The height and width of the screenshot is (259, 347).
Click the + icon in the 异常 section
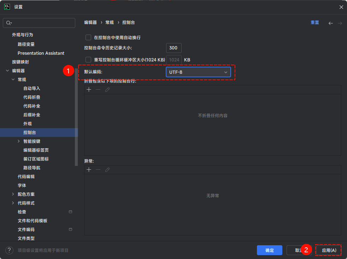pyautogui.click(x=89, y=170)
